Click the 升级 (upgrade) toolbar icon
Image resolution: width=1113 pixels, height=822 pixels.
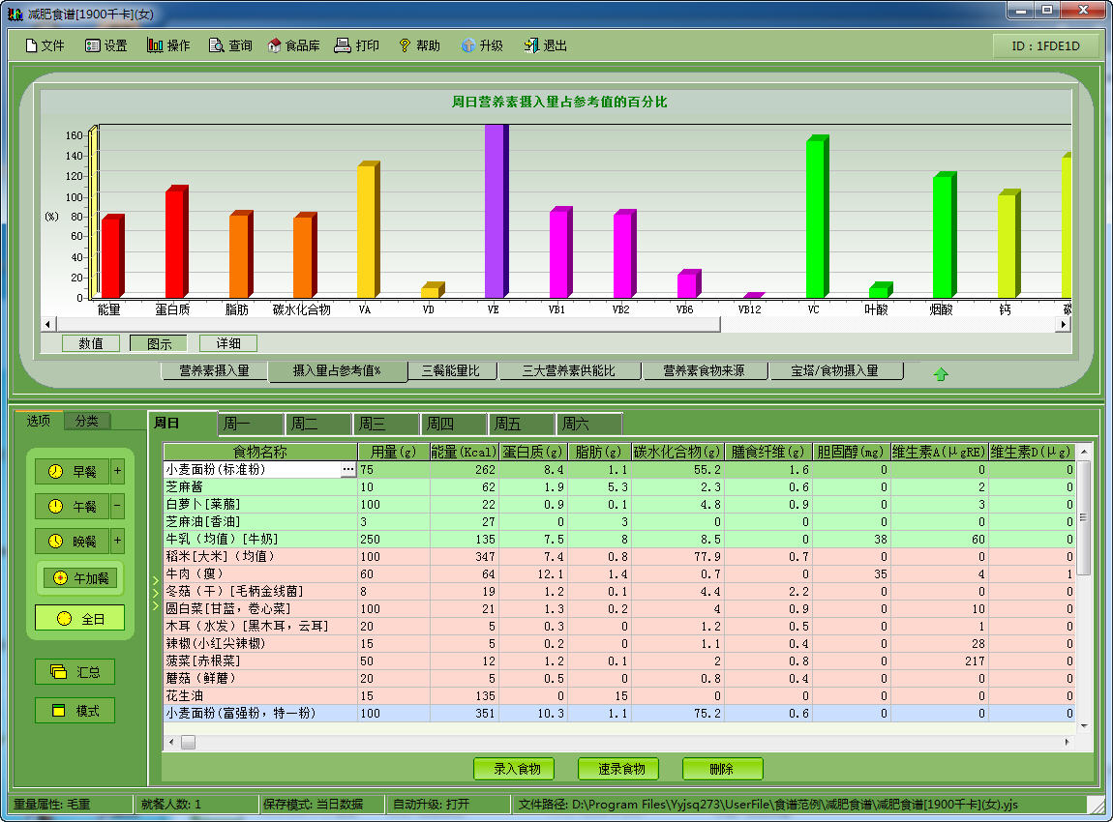pos(481,44)
